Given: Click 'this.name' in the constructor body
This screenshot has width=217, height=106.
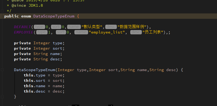Looking at the screenshot, I should click(34, 86).
